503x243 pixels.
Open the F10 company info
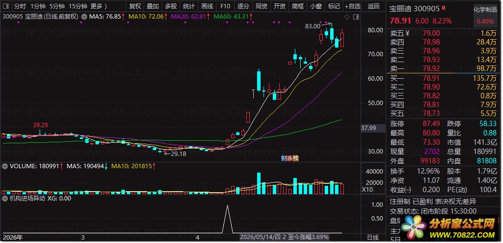point(225,6)
